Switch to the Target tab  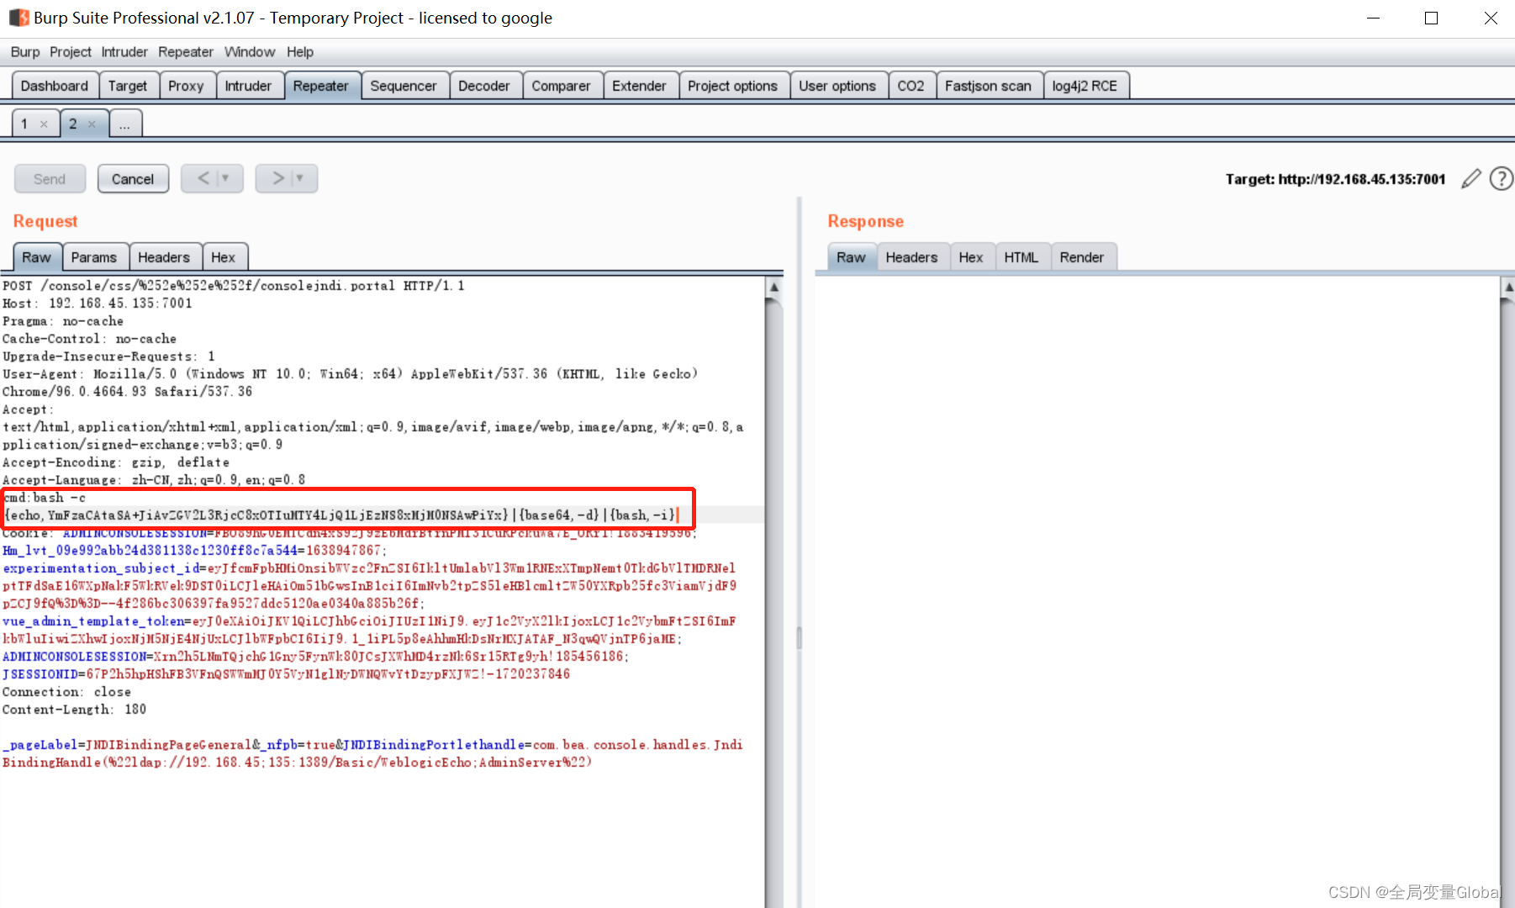pos(128,86)
